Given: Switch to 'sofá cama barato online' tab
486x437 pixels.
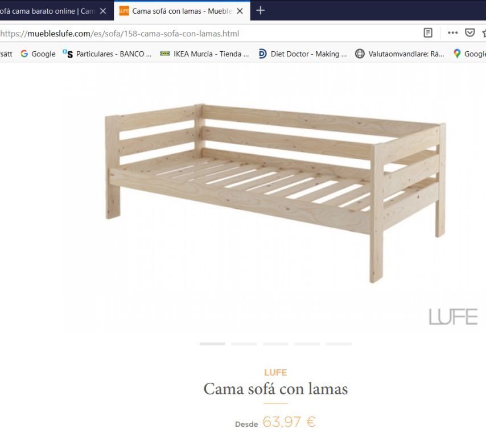Looking at the screenshot, I should click(x=48, y=11).
